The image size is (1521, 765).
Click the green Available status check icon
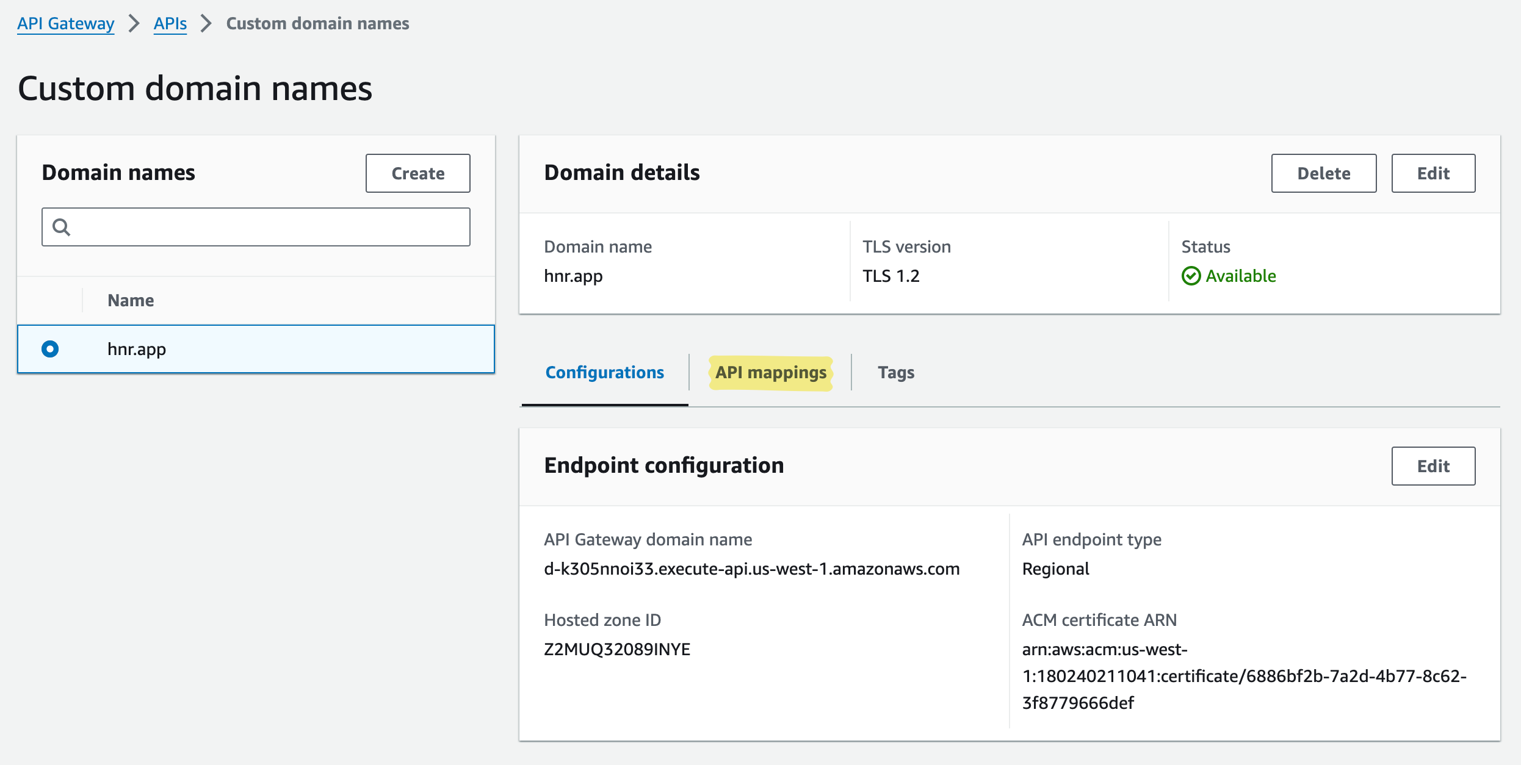pos(1191,276)
